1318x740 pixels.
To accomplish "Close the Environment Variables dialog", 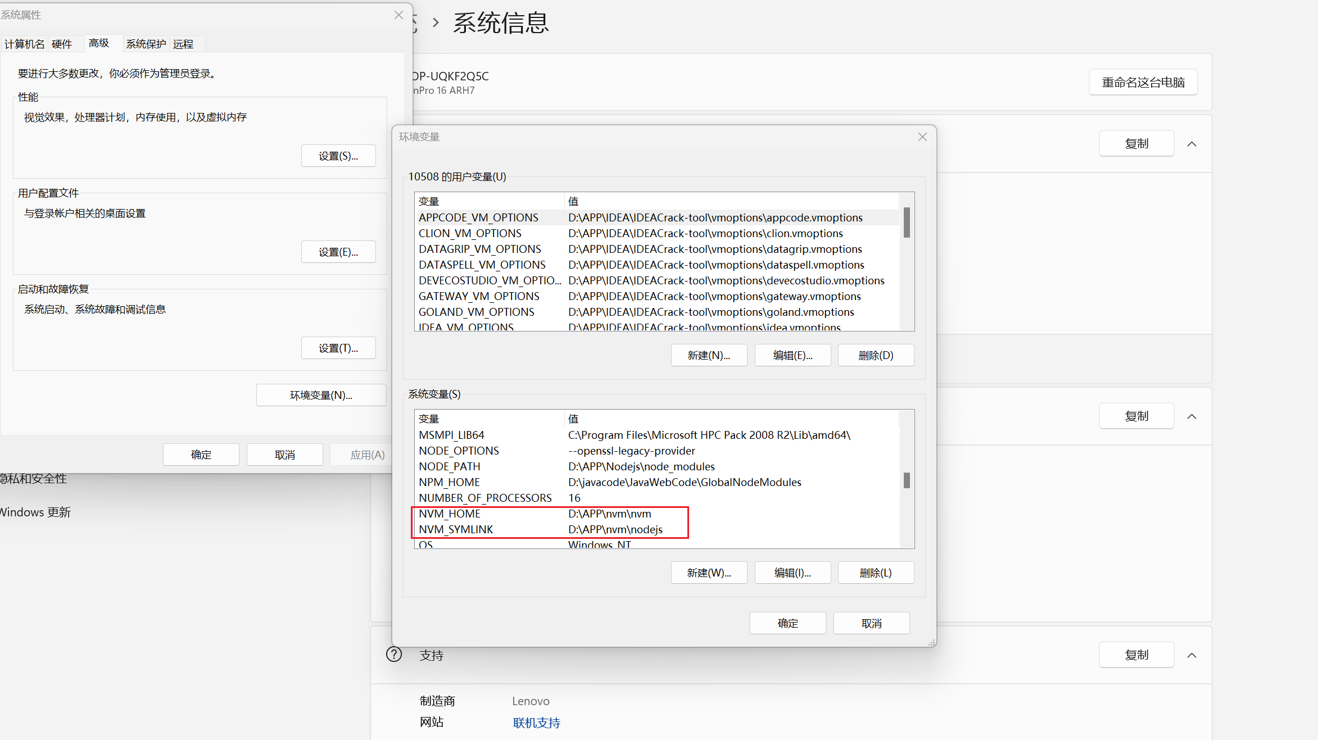I will [922, 137].
